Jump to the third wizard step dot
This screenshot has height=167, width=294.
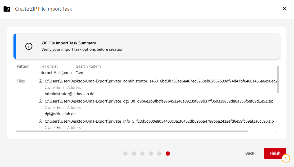[142, 154]
